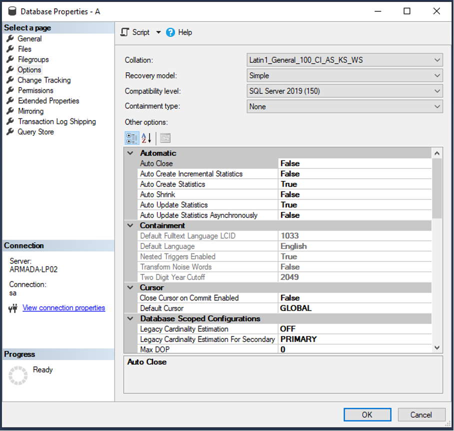Screen dimensions: 454x431
Task: Select the Auto Shrink False value
Action: pyautogui.click(x=354, y=194)
